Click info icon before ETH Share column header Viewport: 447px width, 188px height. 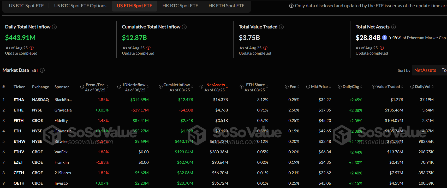(x=242, y=87)
